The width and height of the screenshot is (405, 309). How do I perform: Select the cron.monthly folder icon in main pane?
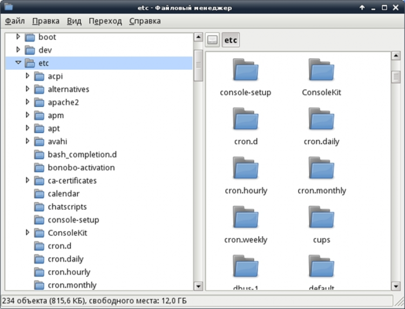tap(321, 168)
